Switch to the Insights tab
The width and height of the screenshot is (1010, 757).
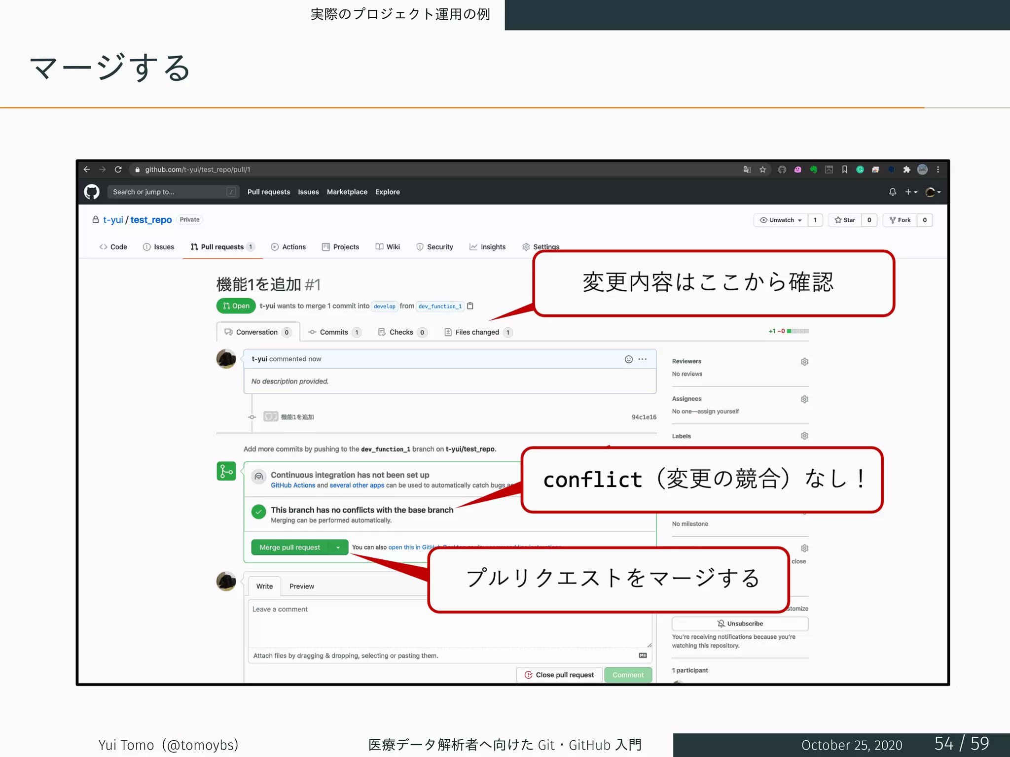(487, 247)
